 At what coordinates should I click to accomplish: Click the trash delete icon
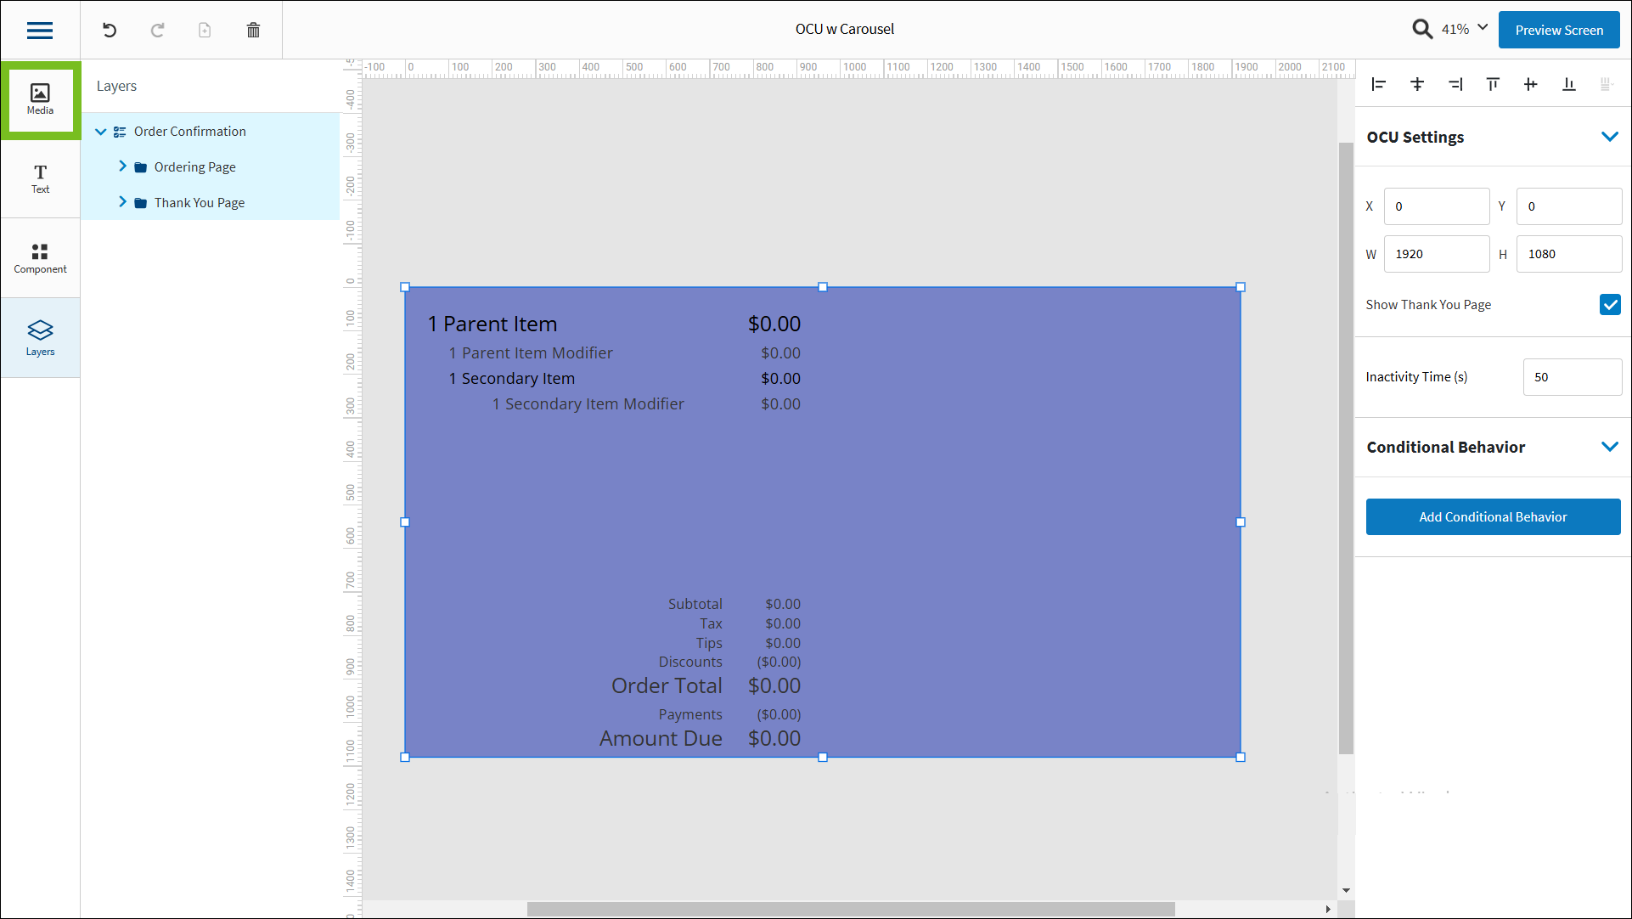[x=253, y=31]
